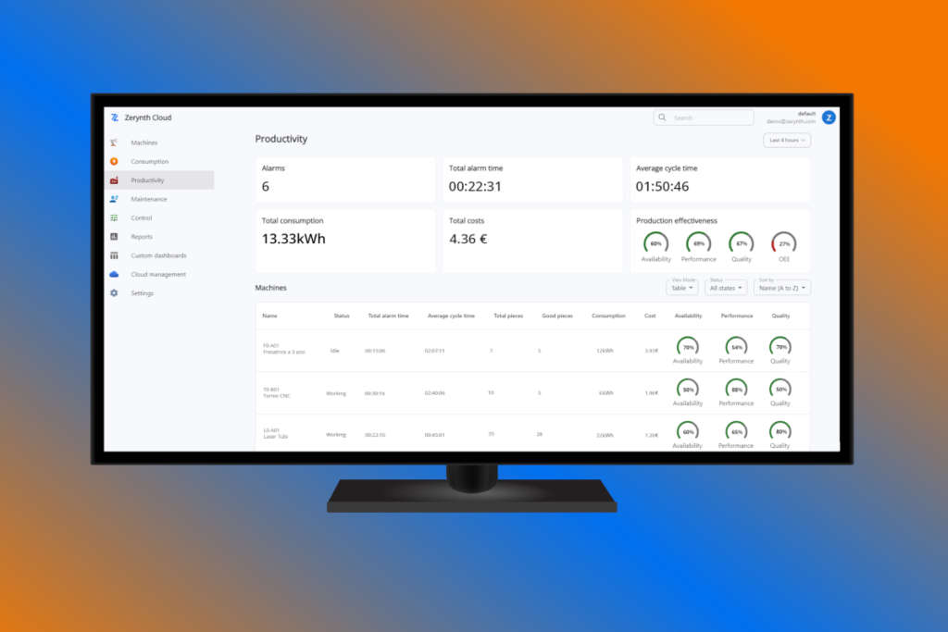The width and height of the screenshot is (948, 632).
Task: Select the Productivity menu item
Action: click(147, 180)
